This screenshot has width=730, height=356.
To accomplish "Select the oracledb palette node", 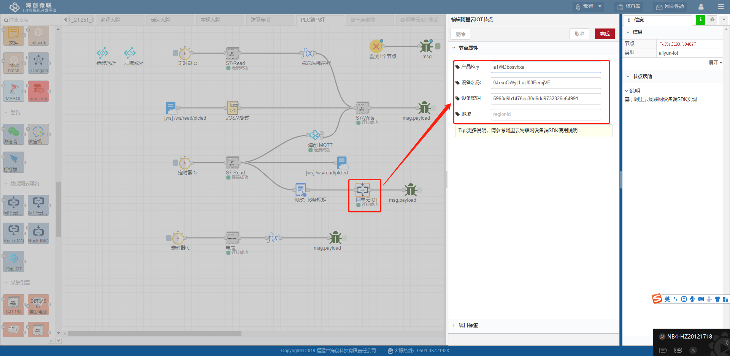I will [38, 91].
